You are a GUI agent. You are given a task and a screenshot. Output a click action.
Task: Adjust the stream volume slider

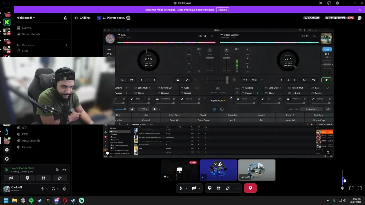click(343, 177)
